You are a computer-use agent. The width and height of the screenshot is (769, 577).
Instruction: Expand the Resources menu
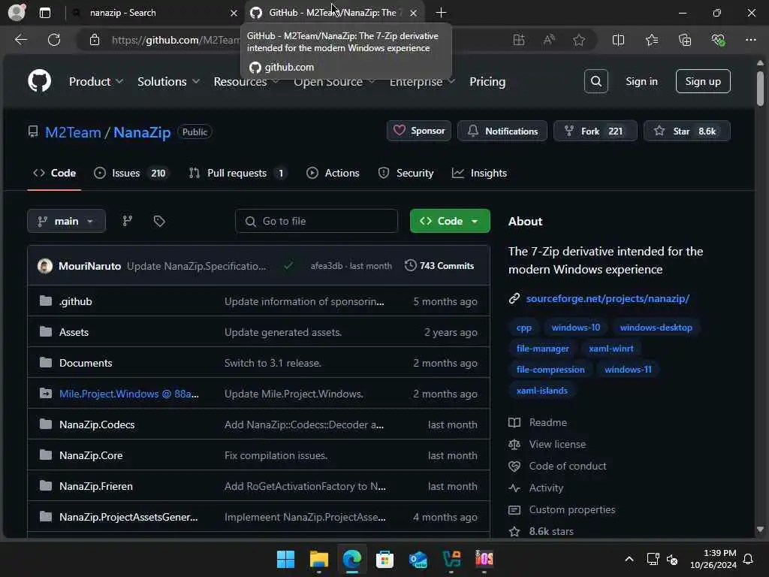tap(246, 81)
